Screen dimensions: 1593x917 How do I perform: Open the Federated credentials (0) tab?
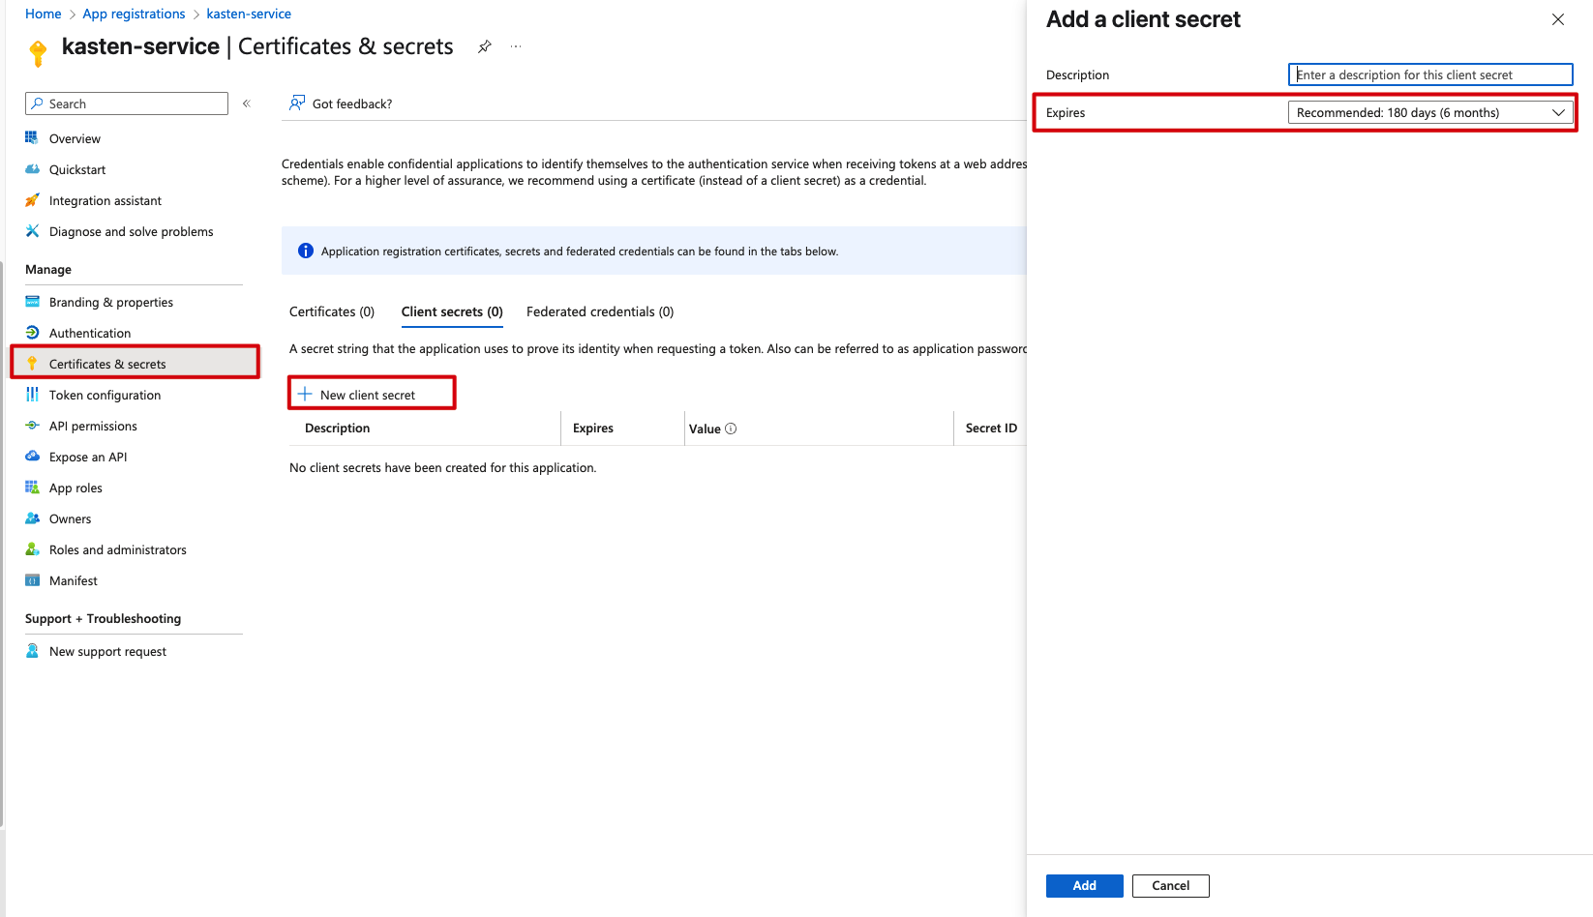point(600,311)
